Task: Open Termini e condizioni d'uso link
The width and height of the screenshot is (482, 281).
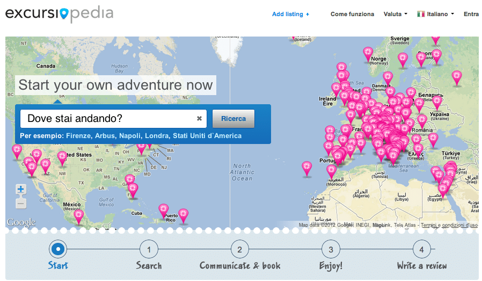Action: point(449,225)
